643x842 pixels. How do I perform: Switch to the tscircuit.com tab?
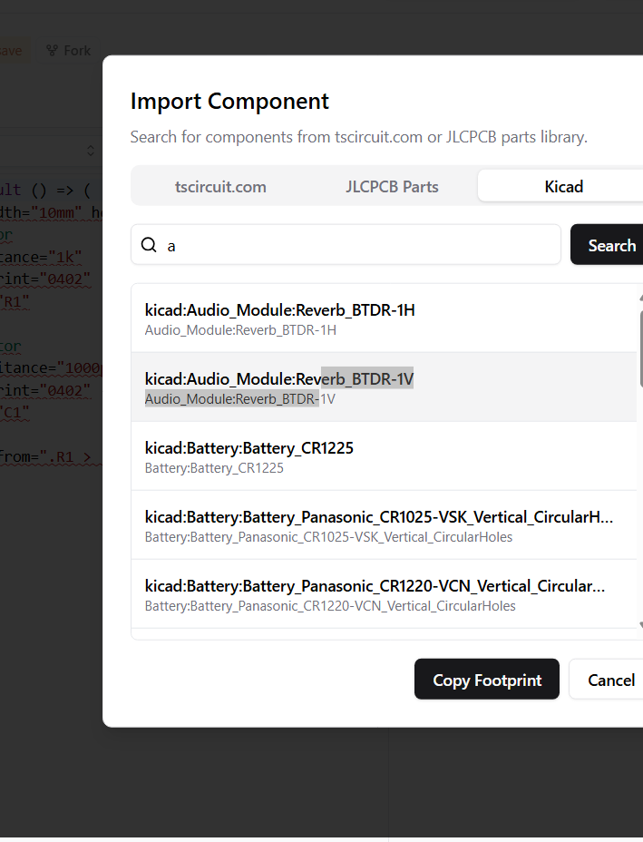tap(220, 187)
